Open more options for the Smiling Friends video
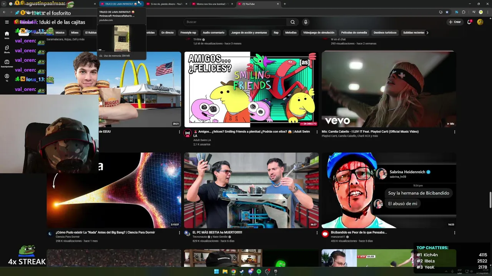The image size is (492, 276). tap(317, 132)
